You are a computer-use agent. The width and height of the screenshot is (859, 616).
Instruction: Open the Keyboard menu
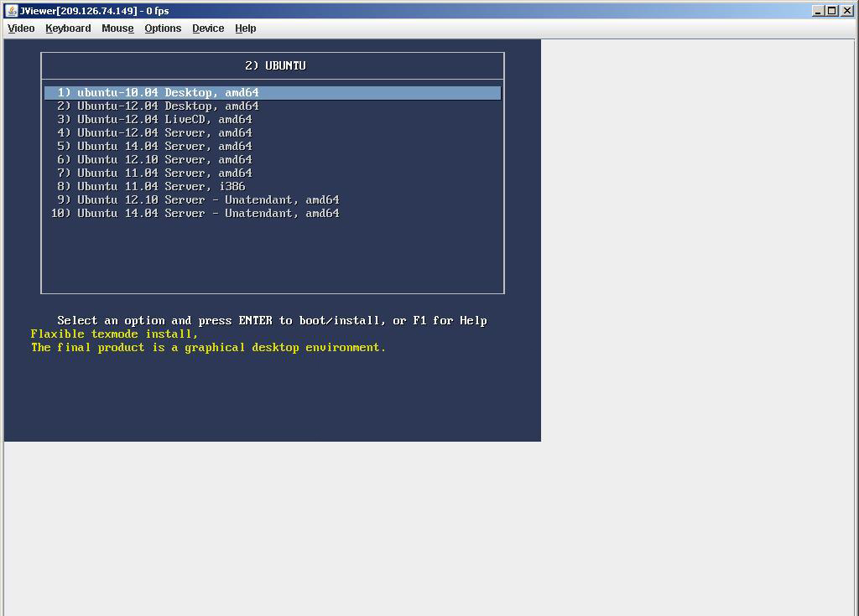point(68,28)
